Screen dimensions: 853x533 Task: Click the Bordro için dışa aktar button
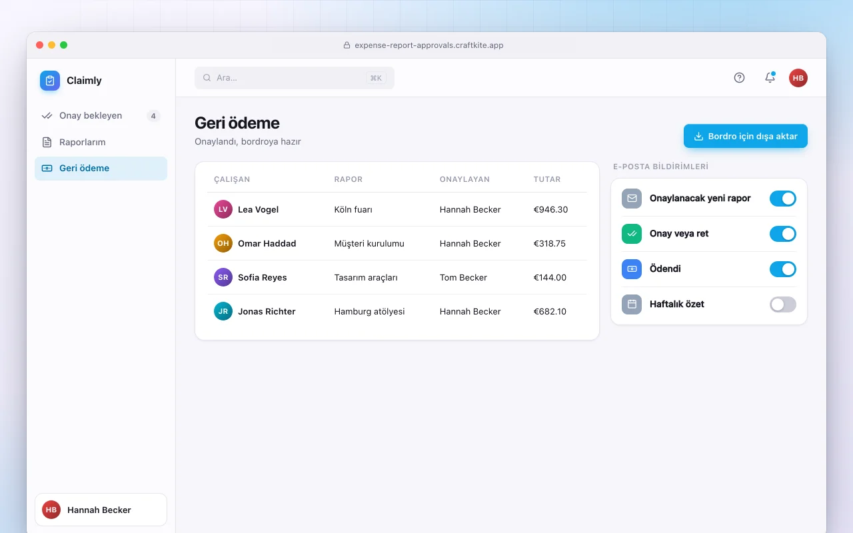tap(746, 136)
